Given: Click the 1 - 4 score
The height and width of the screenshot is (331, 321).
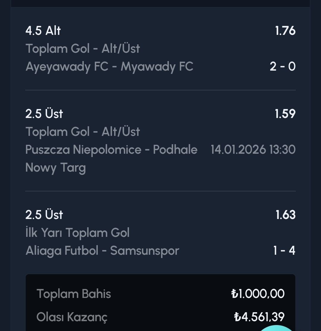Looking at the screenshot, I should [284, 251].
